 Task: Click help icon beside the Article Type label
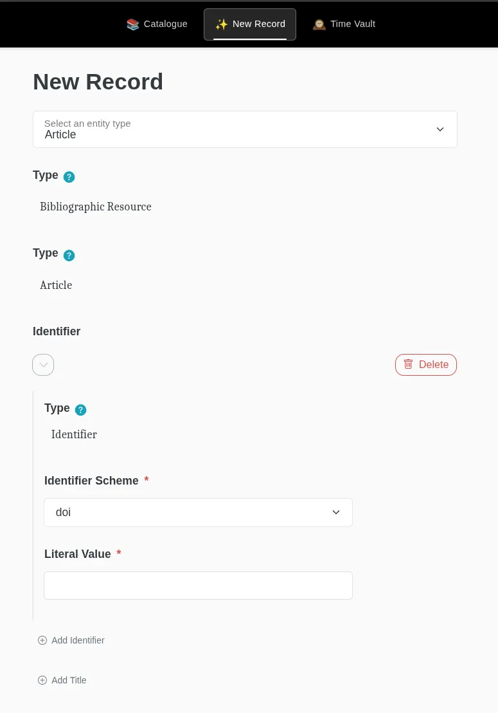pos(69,255)
